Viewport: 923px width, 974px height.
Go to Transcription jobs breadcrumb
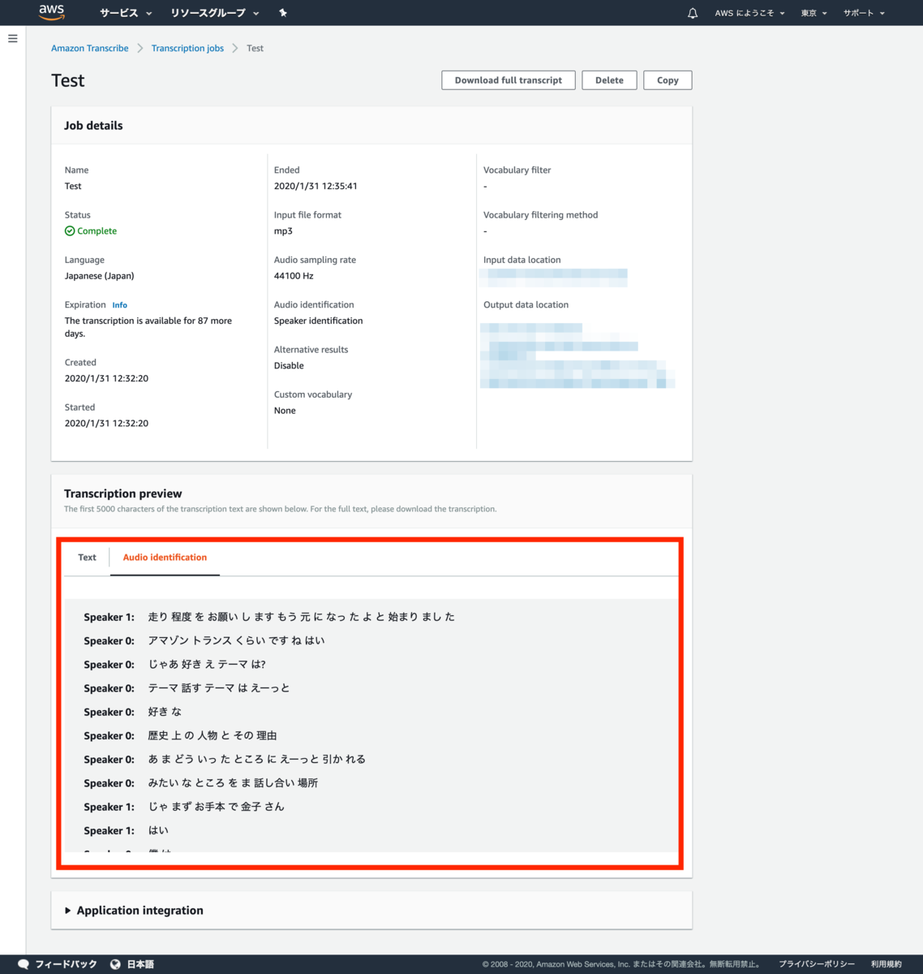pos(187,49)
